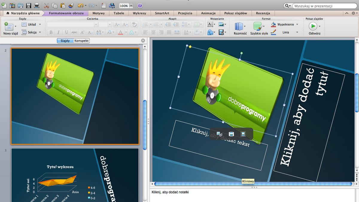Toggle Bold formatting
This screenshot has width=359, height=202.
[51, 32]
